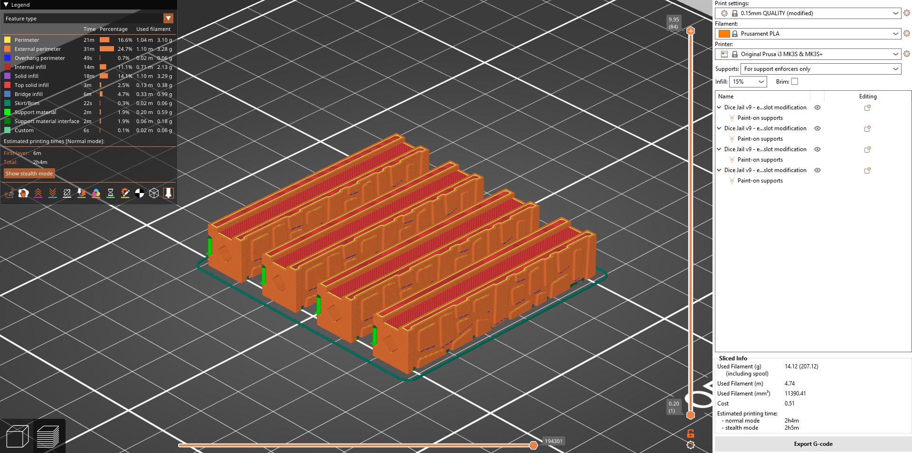
Task: Select fourth Dice Jail v9 object name
Action: tap(765, 170)
